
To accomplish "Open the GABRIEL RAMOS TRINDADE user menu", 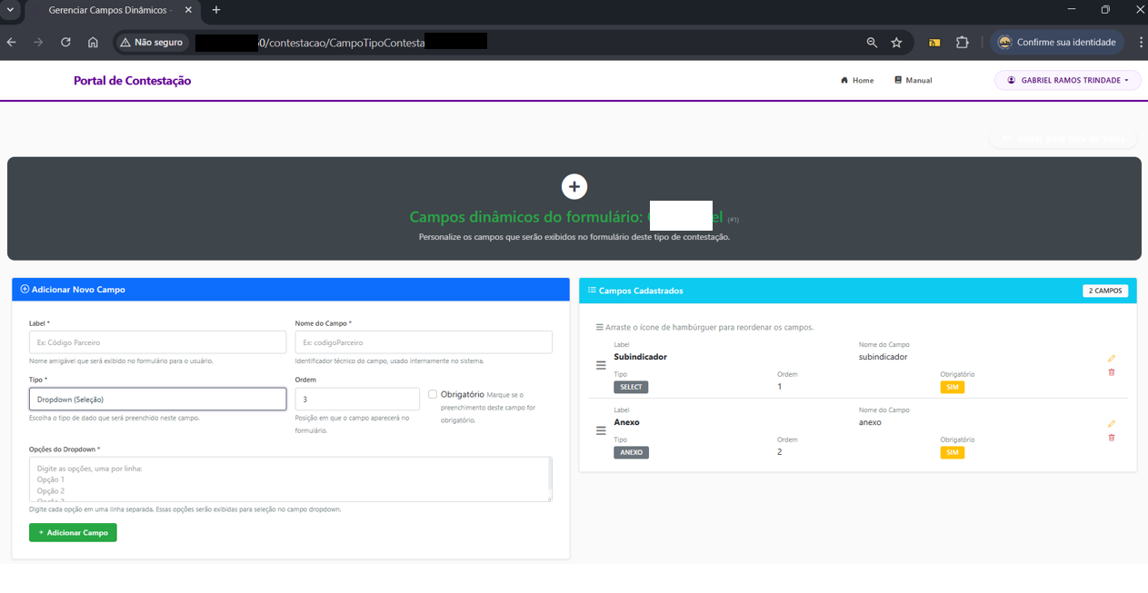I will 1067,80.
